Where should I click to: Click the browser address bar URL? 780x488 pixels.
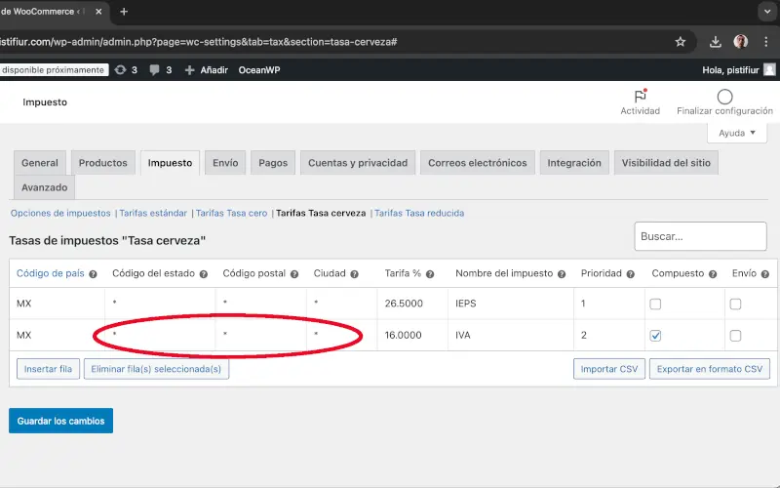coord(199,42)
